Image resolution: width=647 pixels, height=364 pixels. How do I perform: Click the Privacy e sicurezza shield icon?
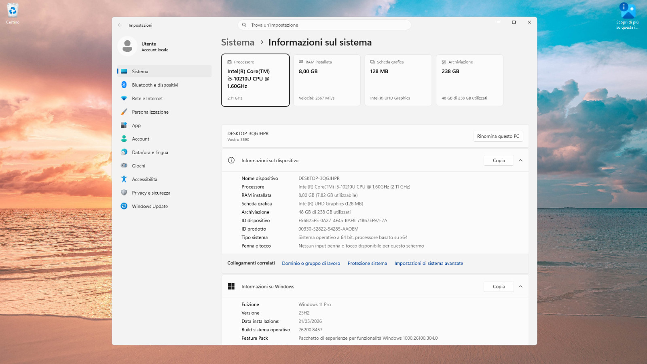click(x=124, y=193)
